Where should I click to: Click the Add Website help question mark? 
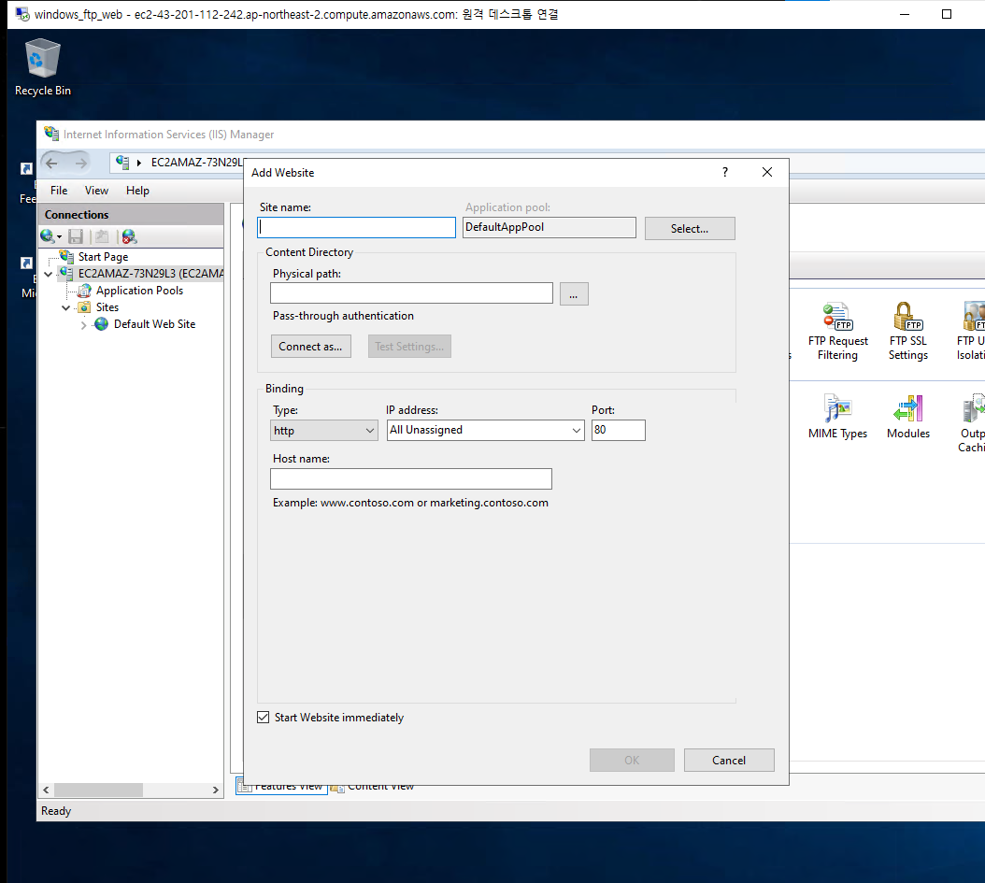[x=725, y=172]
